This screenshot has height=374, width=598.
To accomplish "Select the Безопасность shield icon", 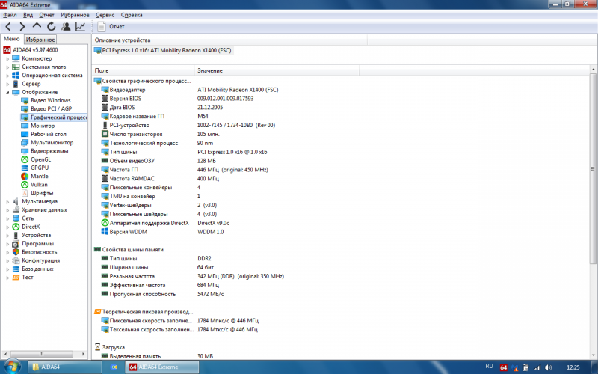I will 16,252.
